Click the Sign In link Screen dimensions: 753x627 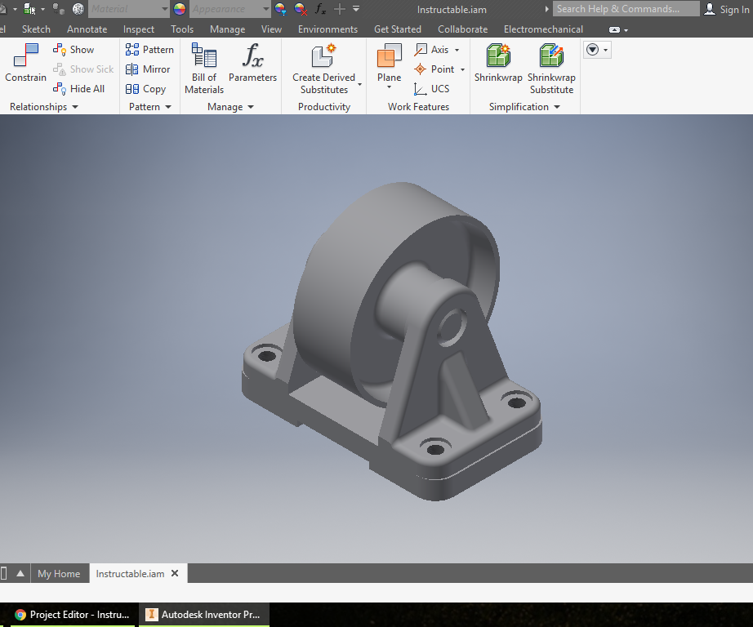pos(731,9)
